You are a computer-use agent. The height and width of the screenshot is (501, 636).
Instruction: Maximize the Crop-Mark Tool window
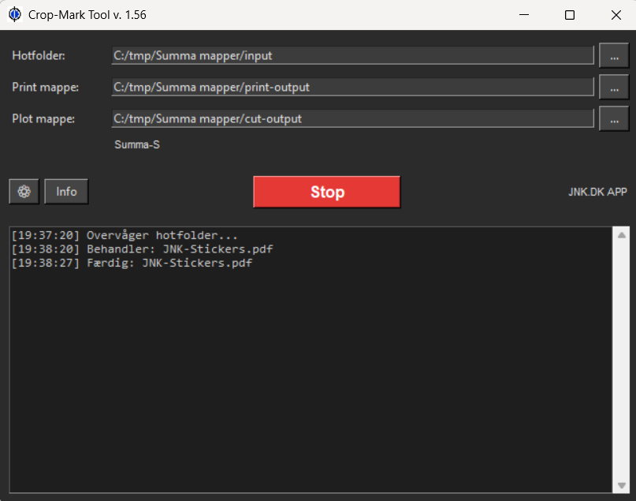pyautogui.click(x=570, y=15)
